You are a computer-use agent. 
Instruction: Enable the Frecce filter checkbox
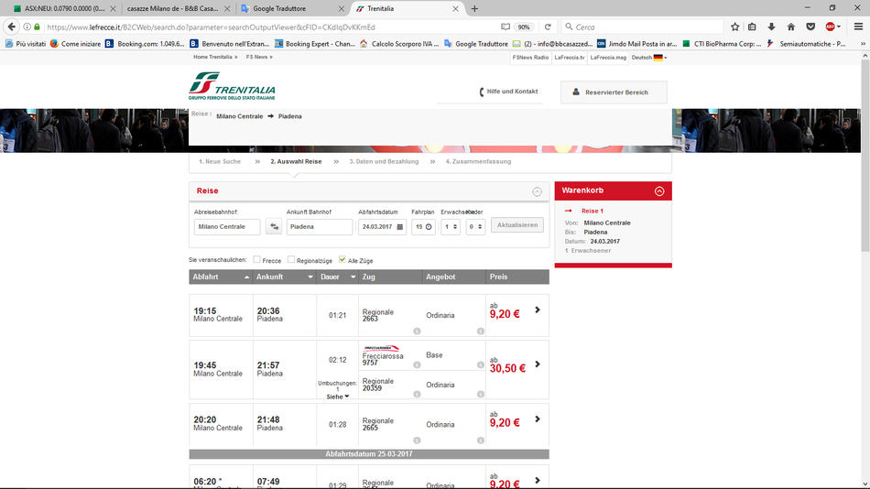(x=257, y=259)
